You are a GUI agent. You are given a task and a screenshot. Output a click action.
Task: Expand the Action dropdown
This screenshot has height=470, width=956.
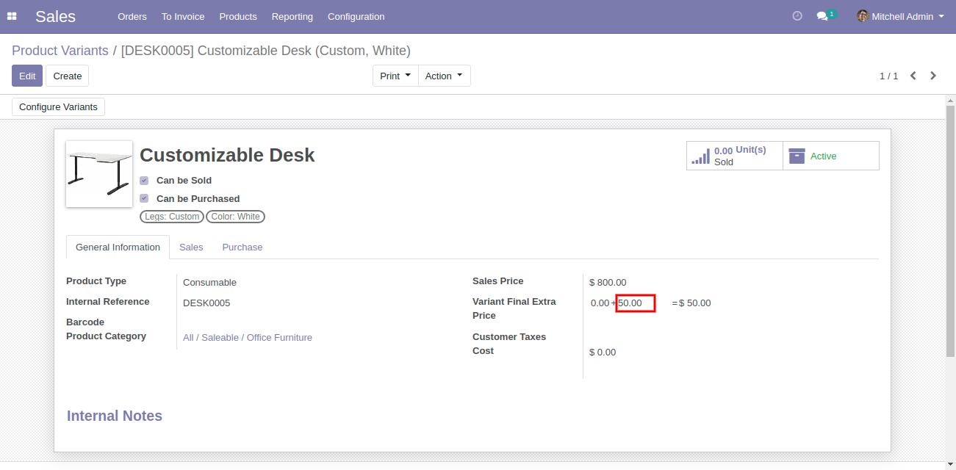(444, 76)
